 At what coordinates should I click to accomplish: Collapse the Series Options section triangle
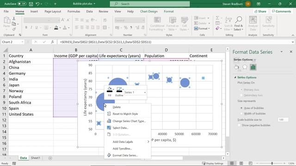[x=235, y=77]
